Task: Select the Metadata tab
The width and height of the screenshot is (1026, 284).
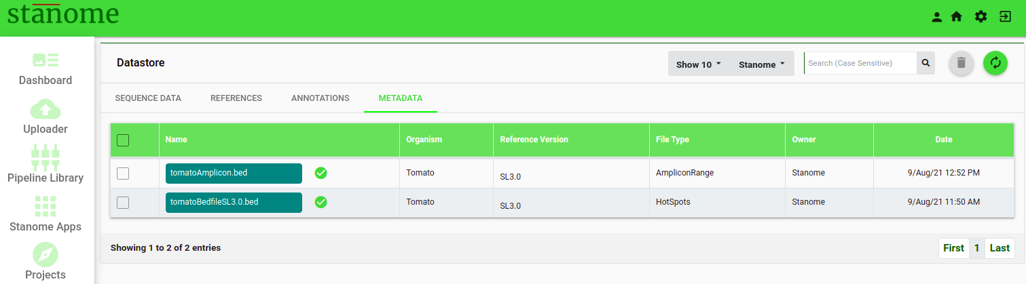Action: (401, 98)
